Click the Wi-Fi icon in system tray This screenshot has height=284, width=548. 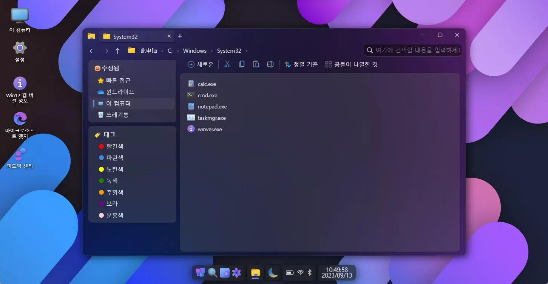[x=301, y=273]
